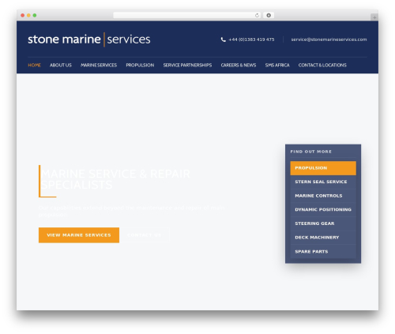This screenshot has width=395, height=334.
Task: Select Marine Controls in the panel
Action: point(323,196)
